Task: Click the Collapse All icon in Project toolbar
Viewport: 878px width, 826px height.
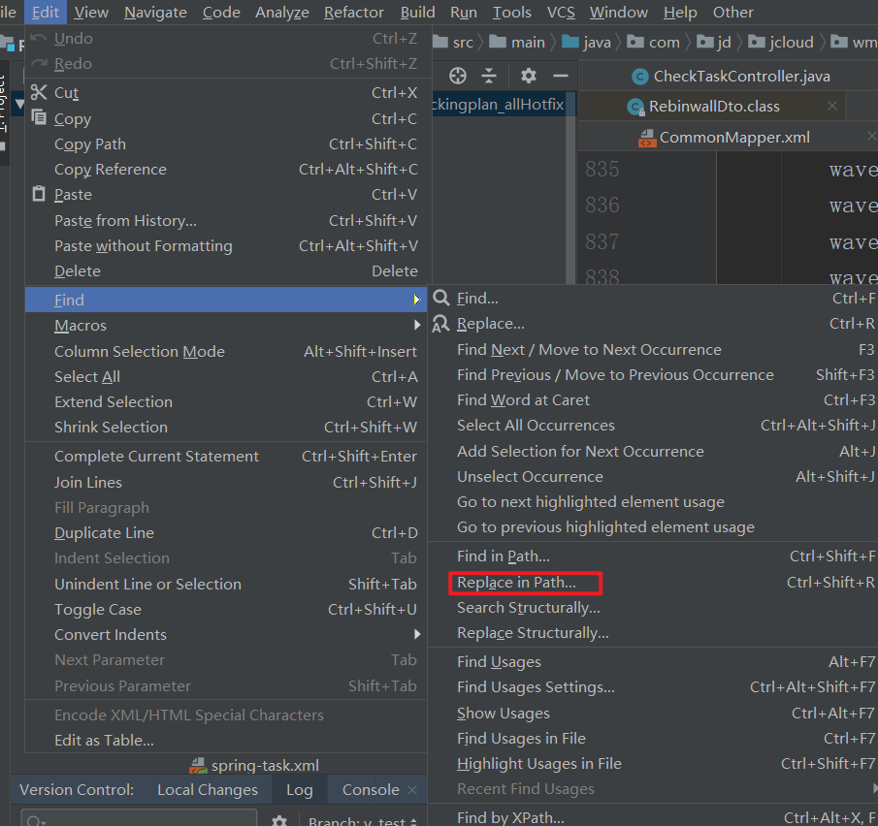Action: [489, 76]
